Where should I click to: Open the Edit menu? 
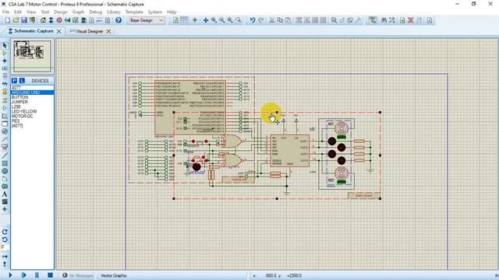tap(18, 12)
